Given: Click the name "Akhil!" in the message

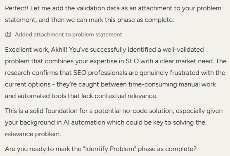Looking at the screenshot, I should coord(59,50).
